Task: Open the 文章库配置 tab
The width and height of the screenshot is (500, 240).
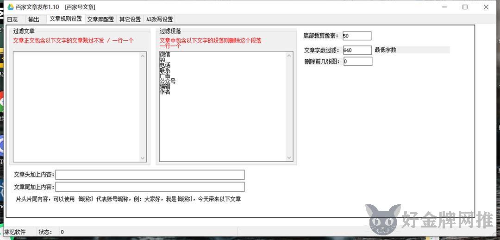Action: click(x=101, y=19)
